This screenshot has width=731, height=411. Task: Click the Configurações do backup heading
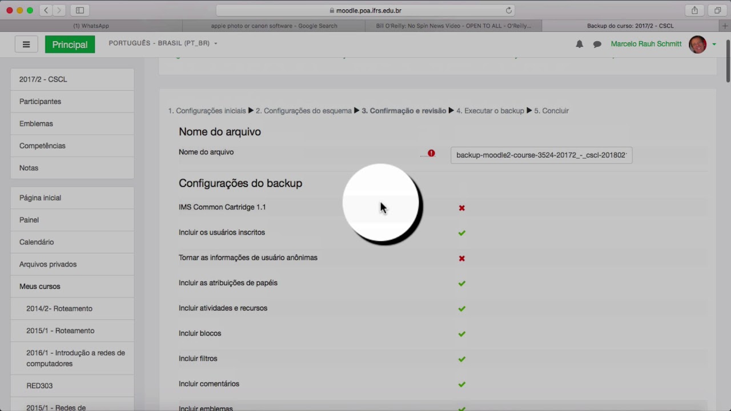240,183
